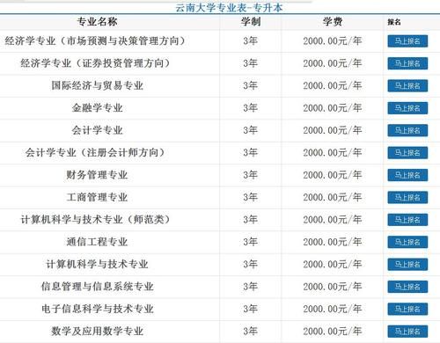Viewport: 440px width, 343px height.
Task: Select the text 会计学专业（注册会计师方向）
Action: [x=95, y=152]
